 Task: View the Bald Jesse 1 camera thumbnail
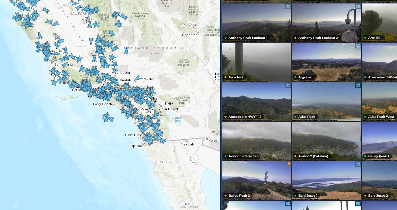coord(326,181)
